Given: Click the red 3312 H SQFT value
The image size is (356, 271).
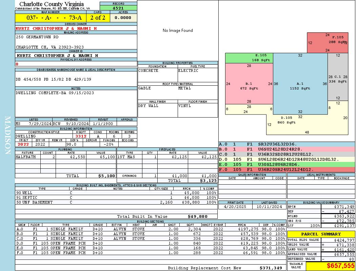Looking at the screenshot, I should (81, 136).
